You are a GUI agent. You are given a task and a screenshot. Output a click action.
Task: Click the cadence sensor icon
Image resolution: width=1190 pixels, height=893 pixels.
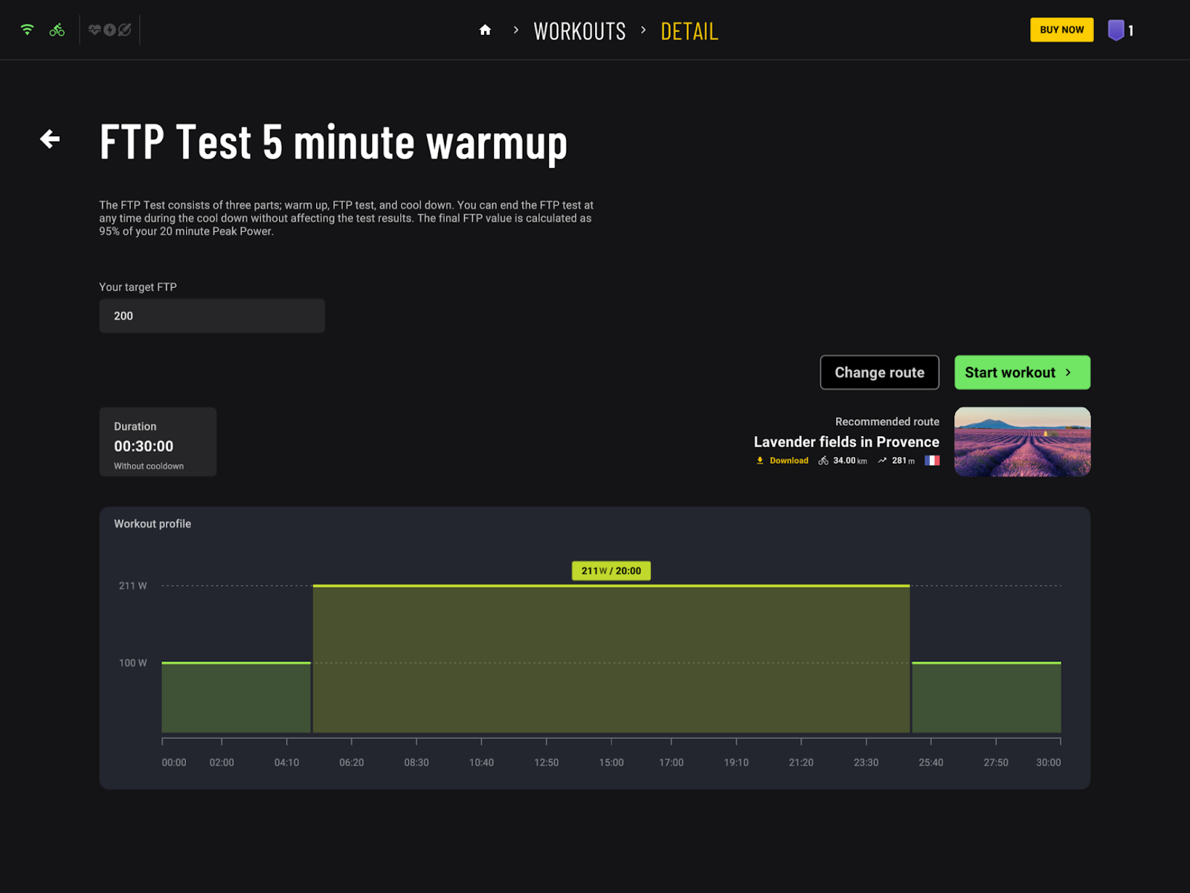coord(125,30)
